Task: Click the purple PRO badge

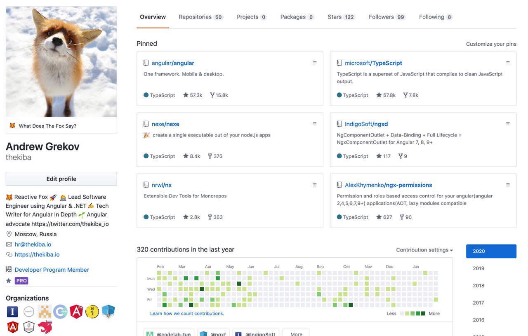Action: (x=21, y=281)
